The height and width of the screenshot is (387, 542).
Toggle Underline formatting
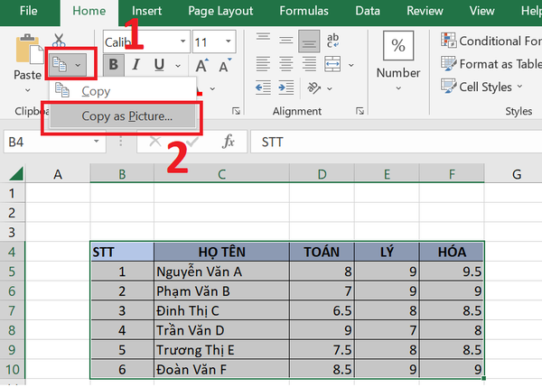click(159, 65)
